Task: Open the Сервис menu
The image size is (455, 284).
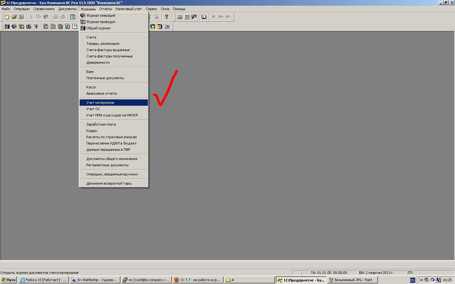Action: click(x=151, y=9)
